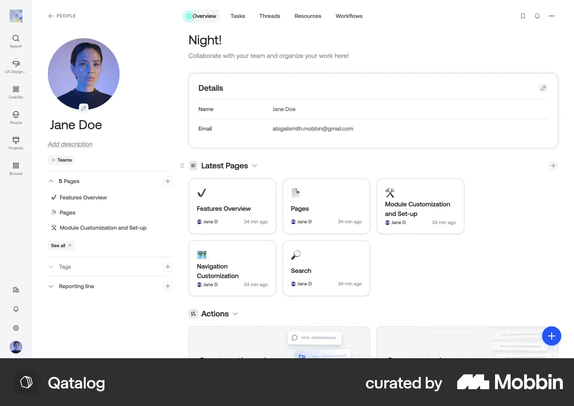Open settings gear in the sidebar

click(16, 328)
